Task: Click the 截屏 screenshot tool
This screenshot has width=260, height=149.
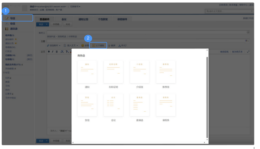Action: click(x=112, y=45)
